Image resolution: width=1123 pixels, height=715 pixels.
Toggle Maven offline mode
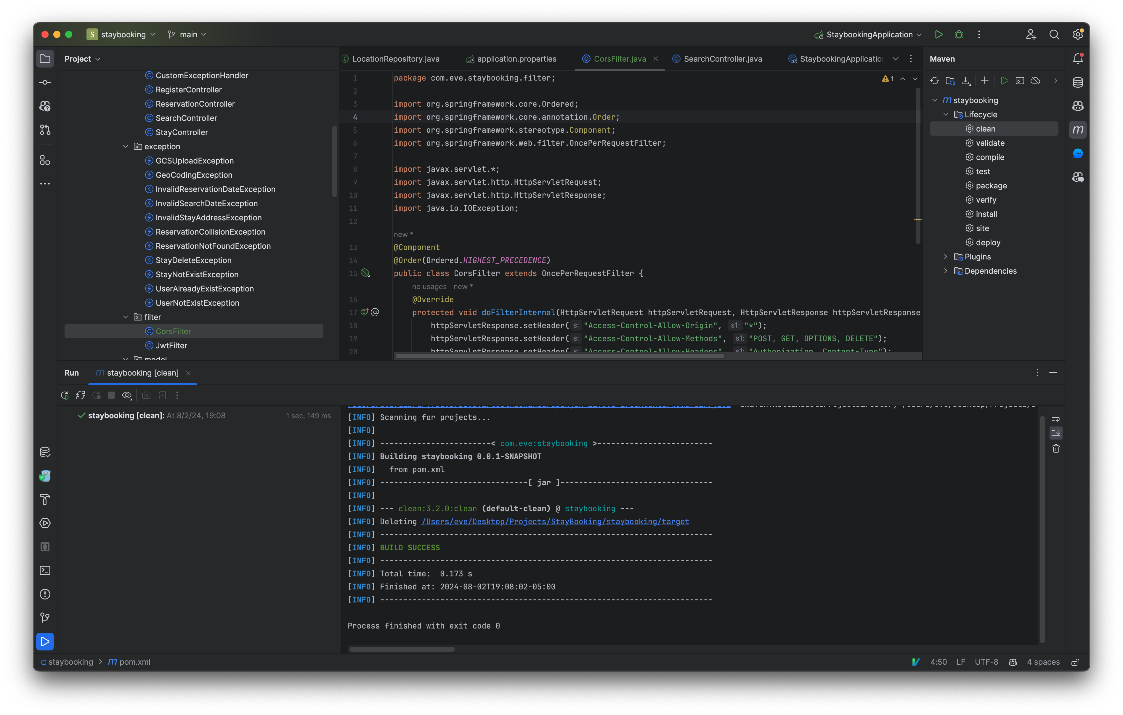1035,81
